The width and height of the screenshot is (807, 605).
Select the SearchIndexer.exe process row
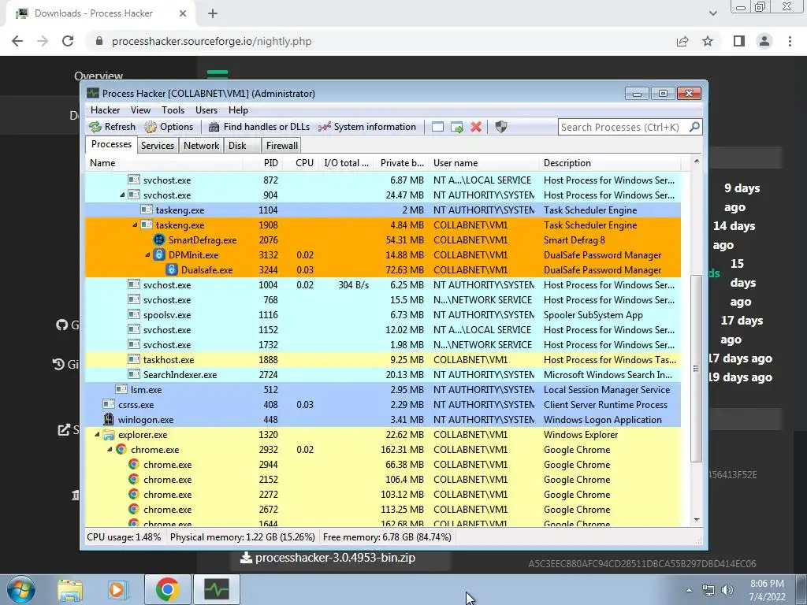click(x=383, y=374)
